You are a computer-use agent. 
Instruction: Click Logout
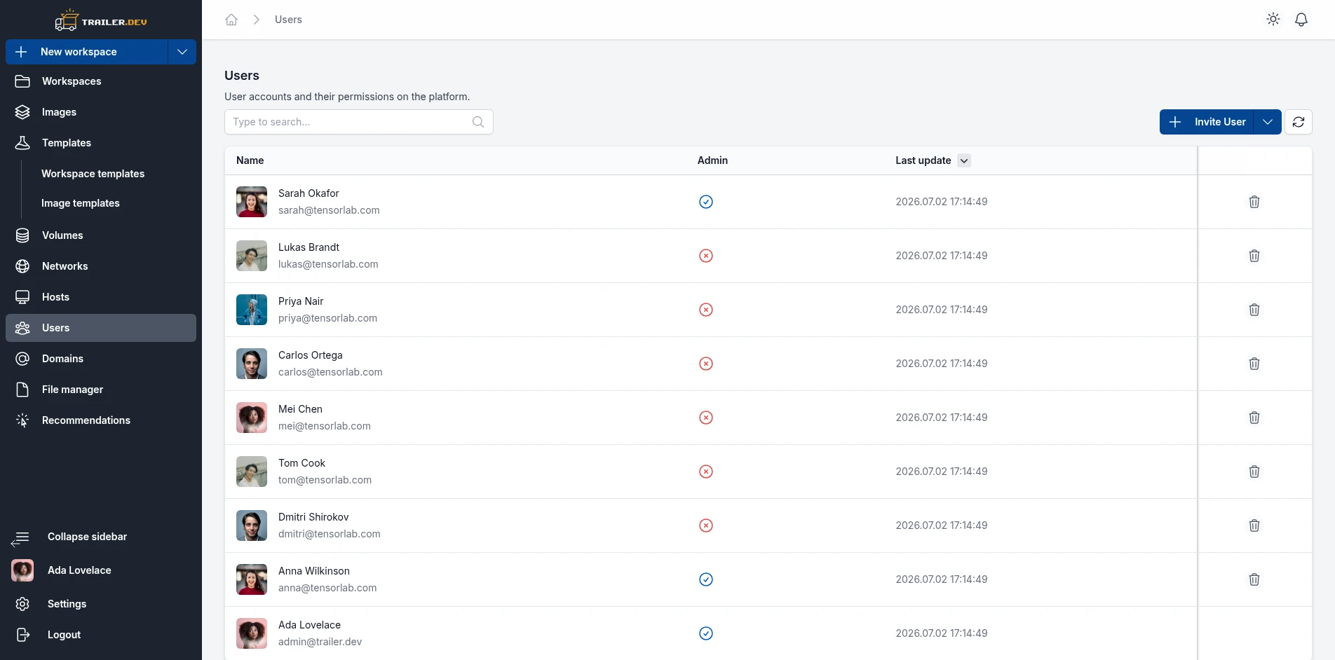101,635
